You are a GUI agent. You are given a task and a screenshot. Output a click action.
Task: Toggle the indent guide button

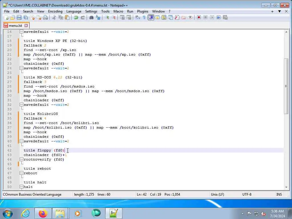[x=151, y=17]
